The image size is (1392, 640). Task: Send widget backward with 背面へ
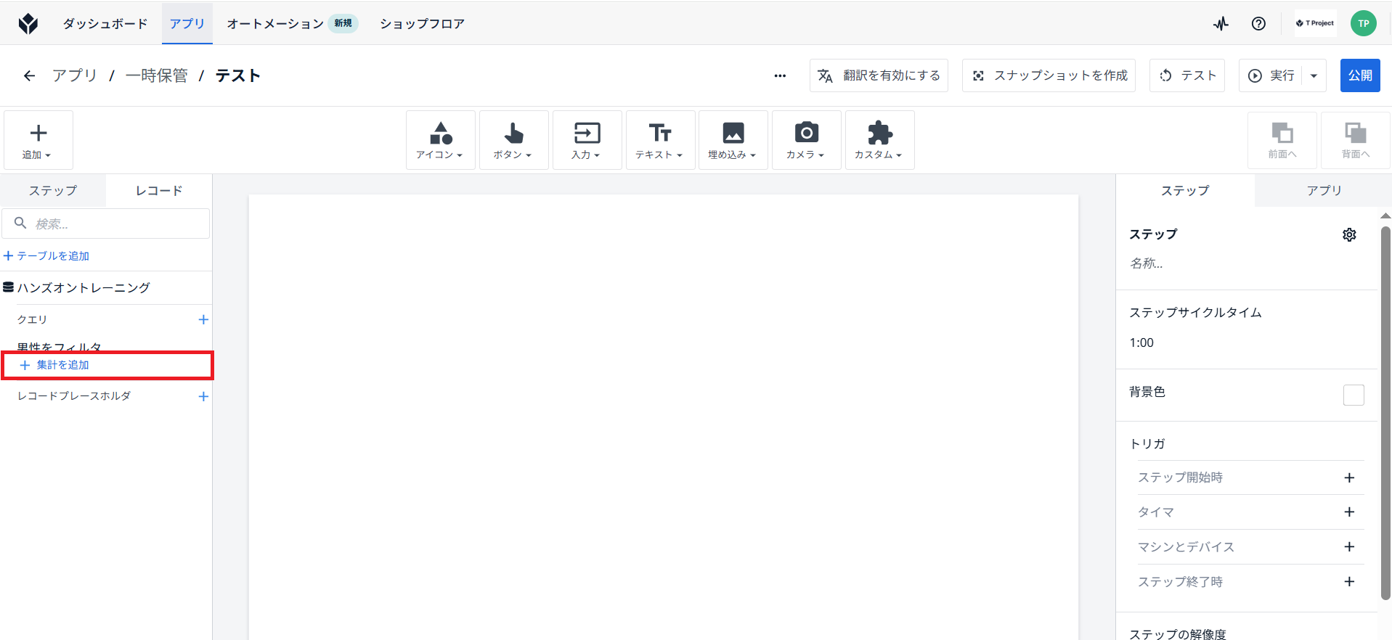1356,140
